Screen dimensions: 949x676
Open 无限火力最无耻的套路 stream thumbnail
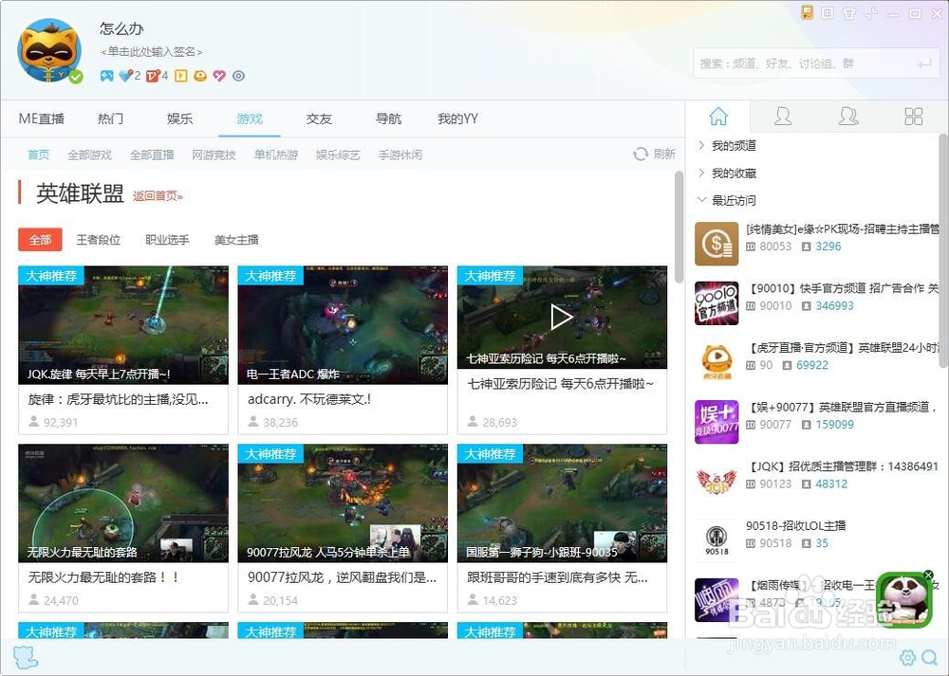[x=123, y=503]
